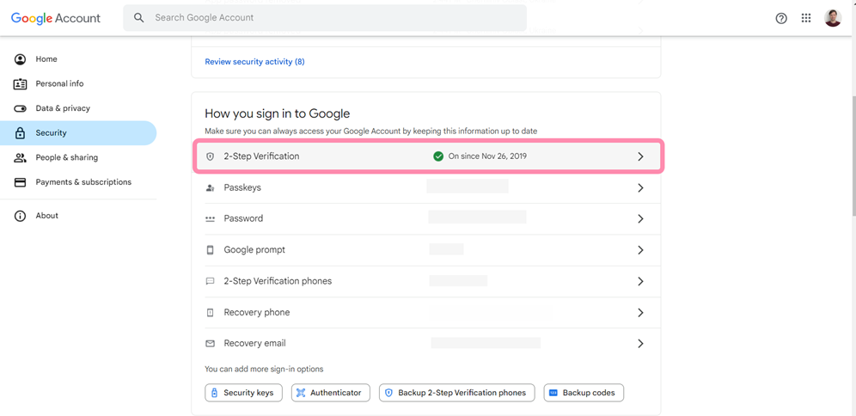Click the Home sidebar icon

point(21,59)
